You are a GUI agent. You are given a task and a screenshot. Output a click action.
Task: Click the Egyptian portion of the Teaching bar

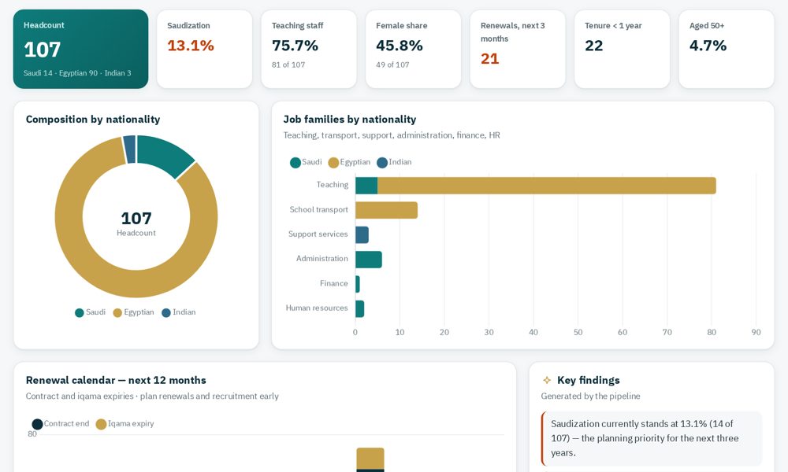(x=547, y=186)
